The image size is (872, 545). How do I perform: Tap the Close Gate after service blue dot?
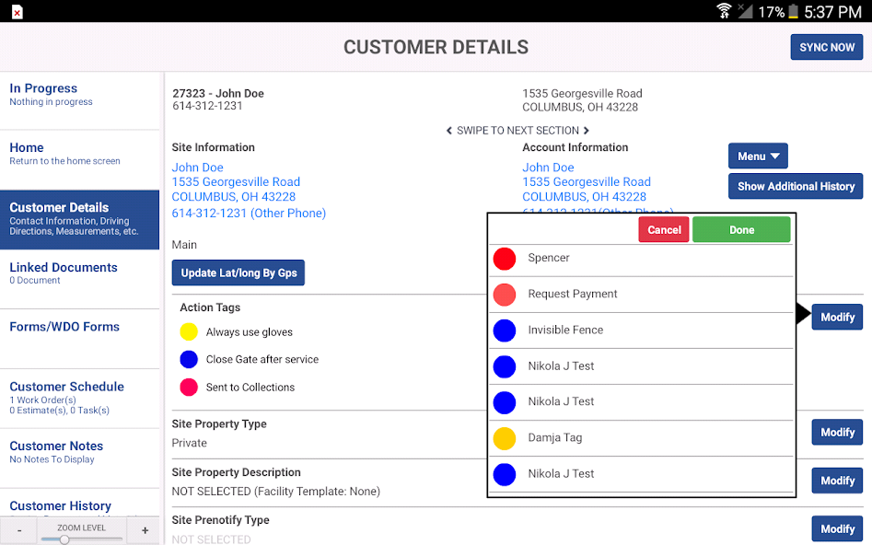click(x=189, y=360)
